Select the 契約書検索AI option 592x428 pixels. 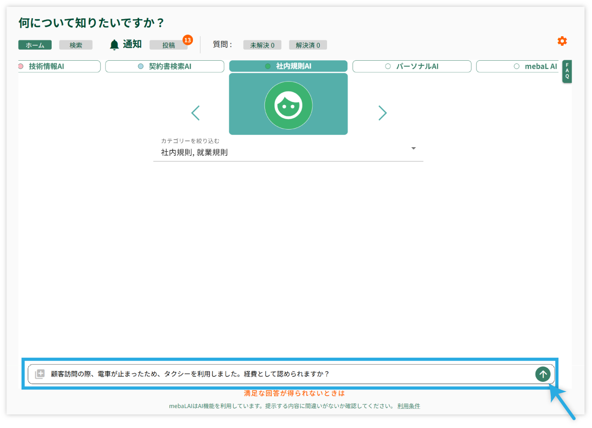point(165,67)
